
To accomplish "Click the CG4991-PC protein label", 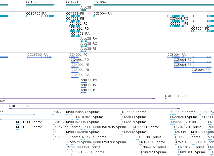I will [78, 55].
